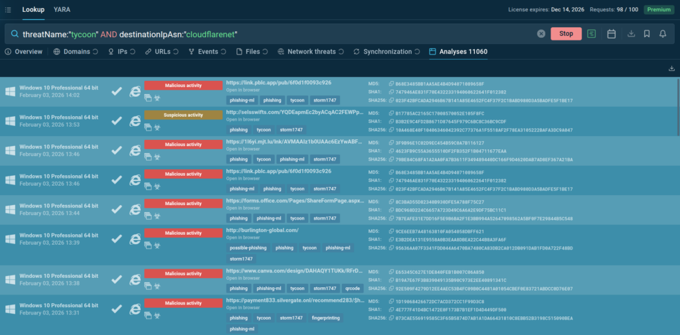The image size is (680, 335).
Task: Click inside the threatName search query field
Action: (266, 34)
